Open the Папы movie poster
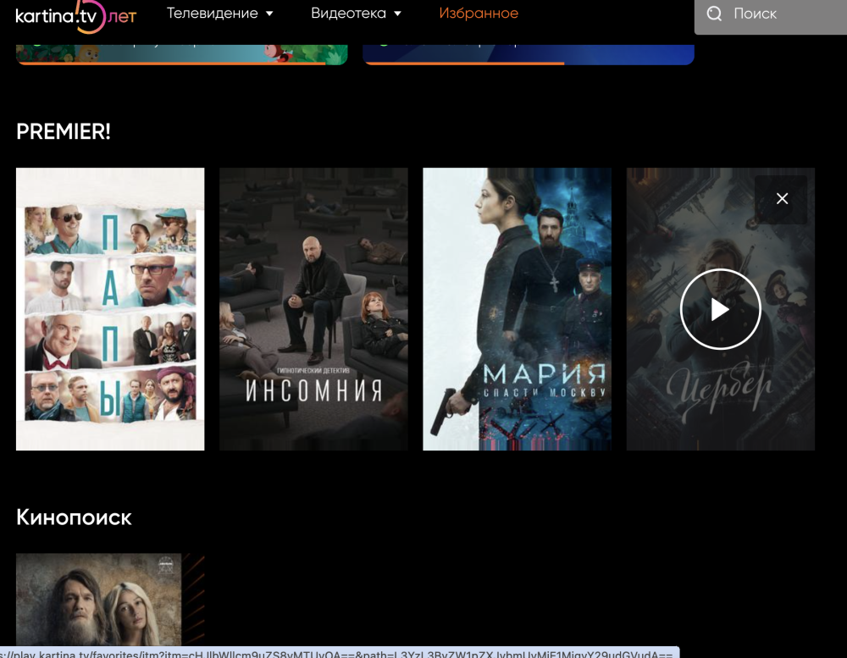 (x=110, y=309)
